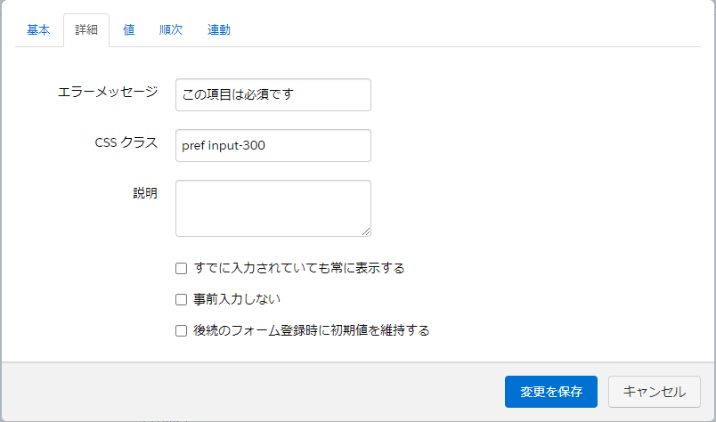This screenshot has height=422, width=716.
Task: Switch to the 基本 tab
Action: (38, 29)
